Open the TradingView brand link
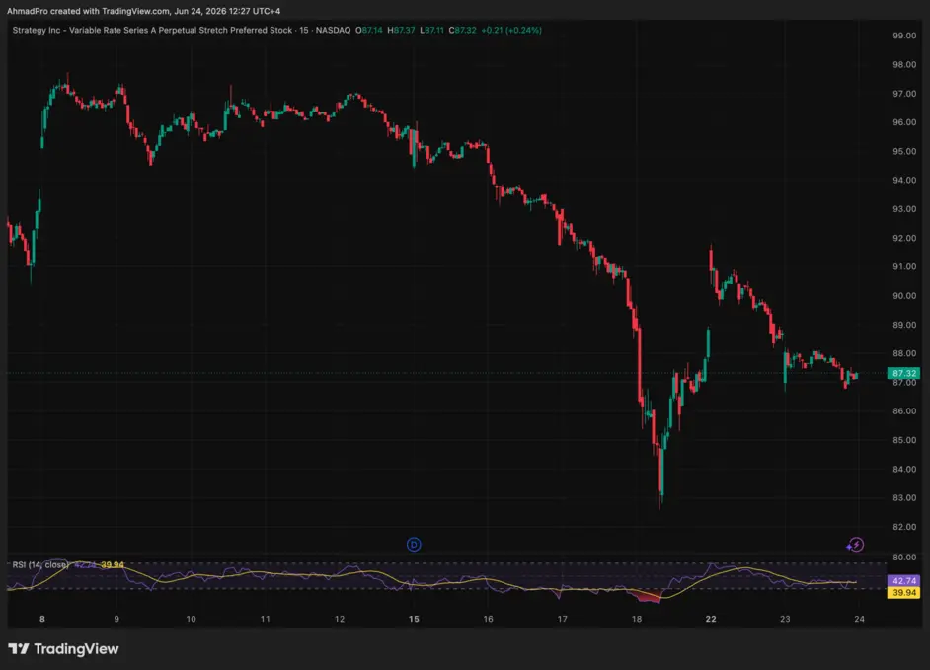The width and height of the screenshot is (930, 670). [x=63, y=648]
